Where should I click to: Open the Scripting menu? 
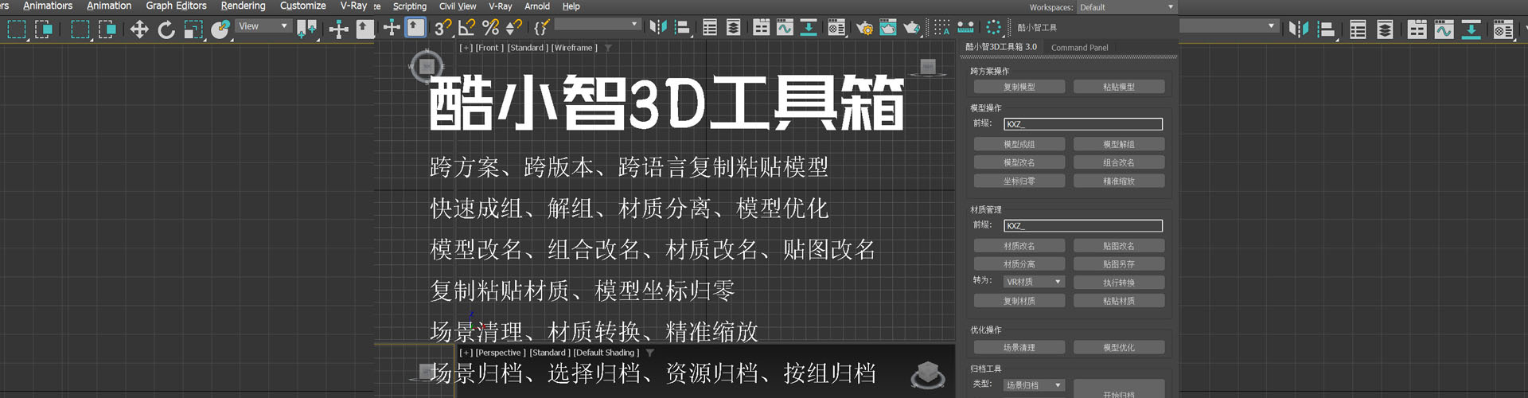(410, 6)
